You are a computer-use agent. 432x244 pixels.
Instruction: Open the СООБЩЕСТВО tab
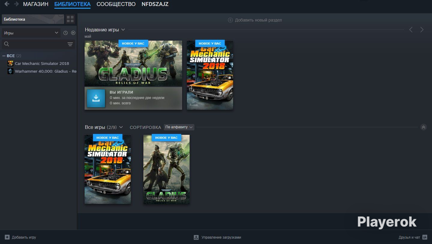point(116,4)
